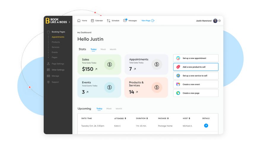Click Create a new event button

coord(196,84)
